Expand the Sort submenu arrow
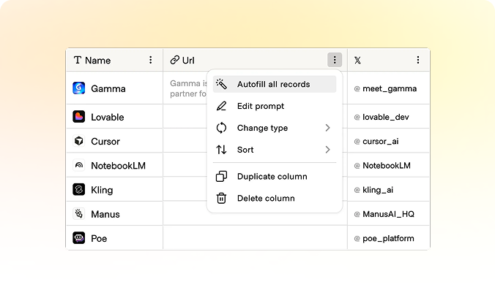Screen dimensions: 495x298 (x=328, y=149)
